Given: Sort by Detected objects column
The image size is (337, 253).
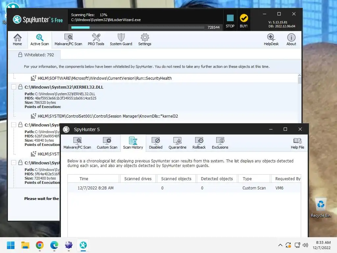Looking at the screenshot, I should (217, 179).
